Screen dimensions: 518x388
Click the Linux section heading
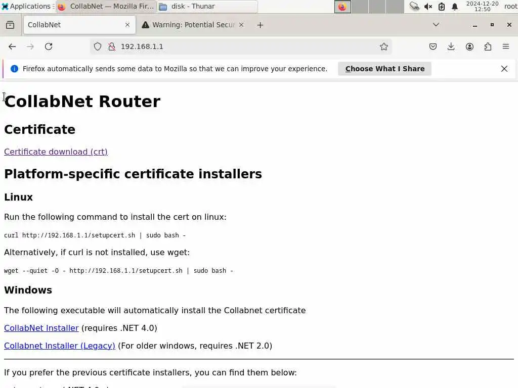(x=19, y=197)
